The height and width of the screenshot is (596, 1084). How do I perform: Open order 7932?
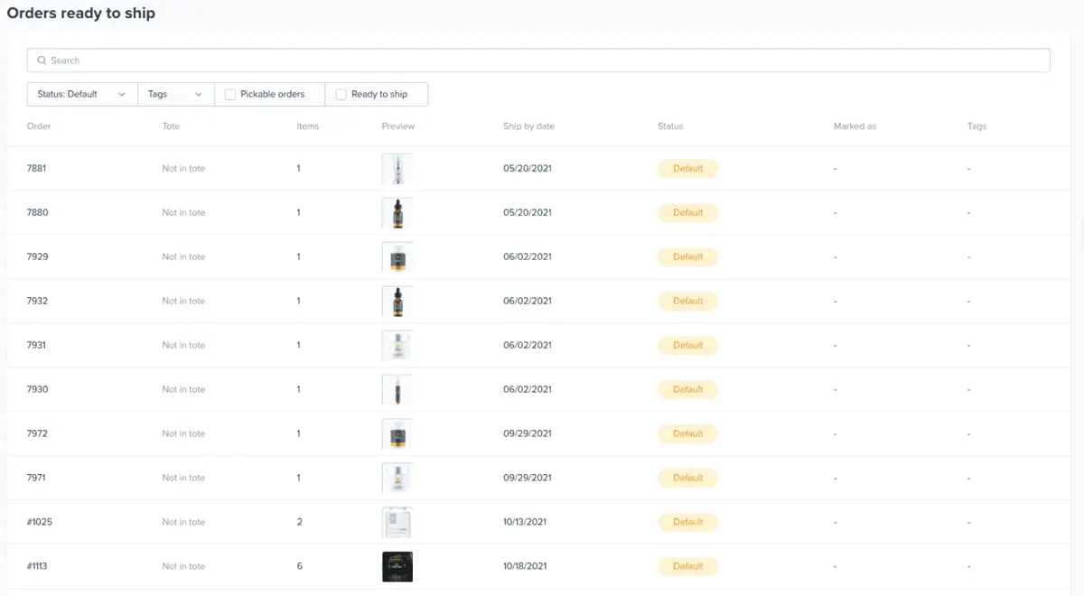(x=37, y=302)
